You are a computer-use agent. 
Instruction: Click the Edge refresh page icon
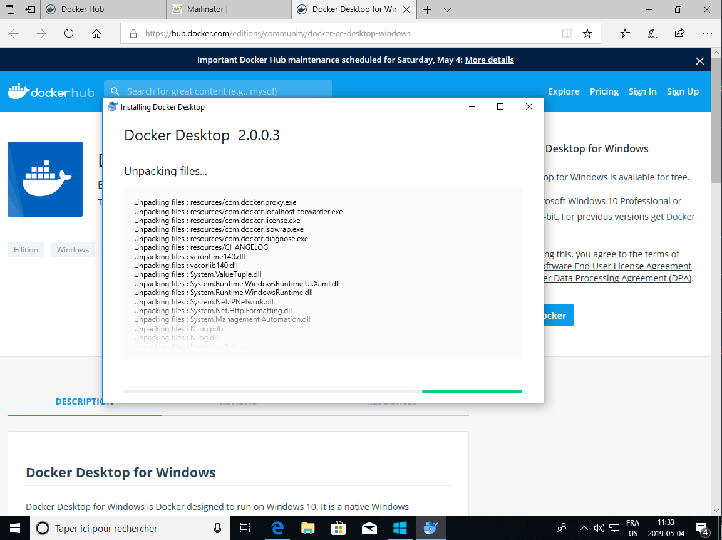(x=69, y=34)
